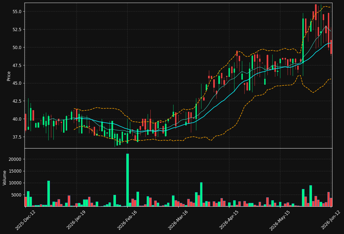Click the 5000 volume tick label
Image resolution: width=344 pixels, height=234 pixels.
point(17,195)
